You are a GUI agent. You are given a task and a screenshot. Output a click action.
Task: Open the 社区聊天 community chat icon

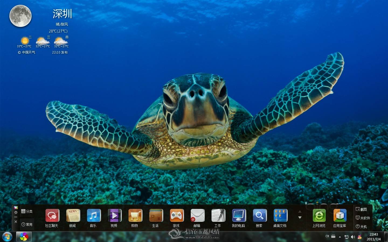pos(52,216)
